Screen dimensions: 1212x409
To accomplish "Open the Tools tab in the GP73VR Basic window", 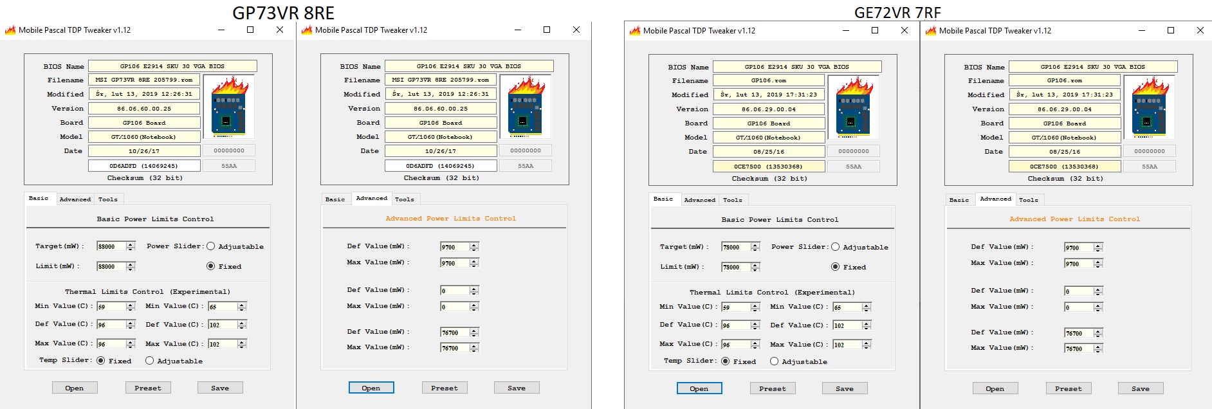I will [108, 199].
